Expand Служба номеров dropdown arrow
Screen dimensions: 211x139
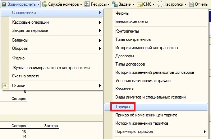point(81,5)
